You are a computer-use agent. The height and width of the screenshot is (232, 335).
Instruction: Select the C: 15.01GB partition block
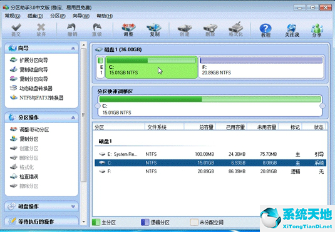coord(152,68)
